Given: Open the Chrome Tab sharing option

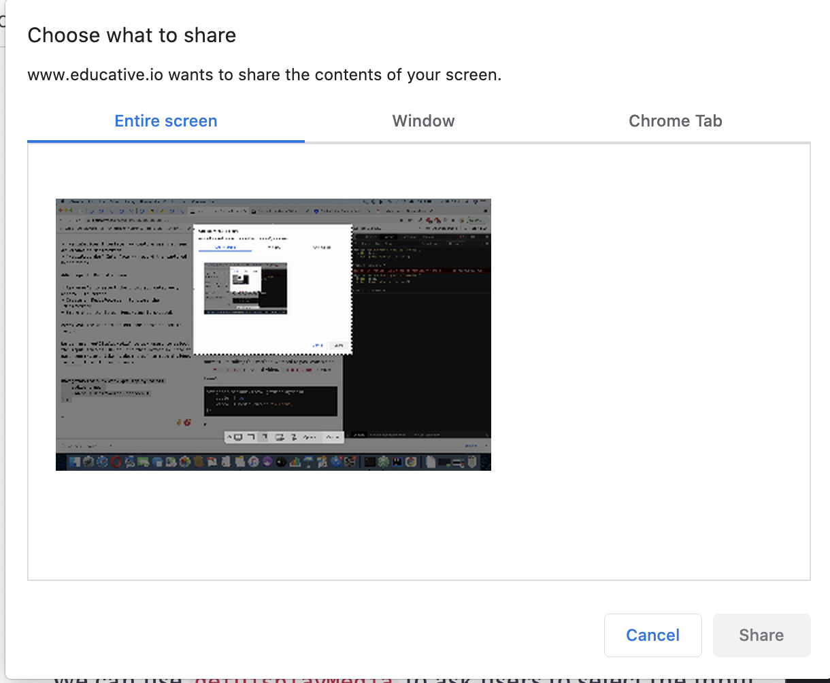Looking at the screenshot, I should 675,121.
